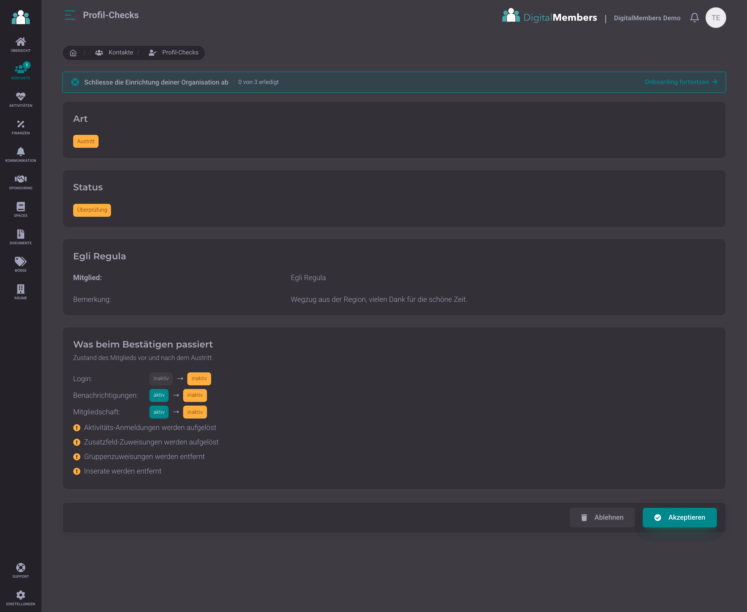Open the TE user avatar menu
747x612 pixels.
(715, 18)
